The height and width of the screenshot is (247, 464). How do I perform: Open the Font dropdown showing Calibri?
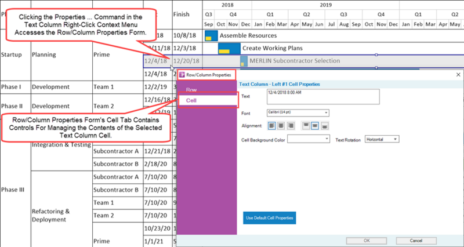pyautogui.click(x=298, y=112)
